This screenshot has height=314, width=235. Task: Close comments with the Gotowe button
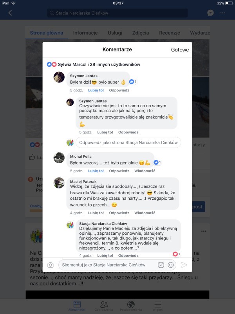[180, 50]
